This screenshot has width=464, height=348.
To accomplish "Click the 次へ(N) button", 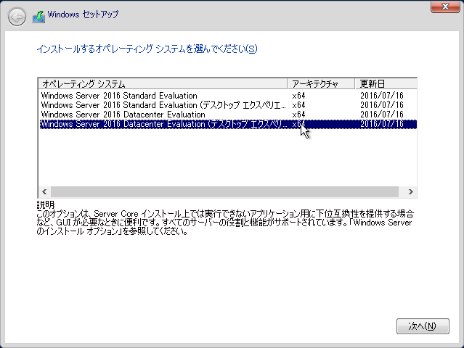I will click(423, 326).
